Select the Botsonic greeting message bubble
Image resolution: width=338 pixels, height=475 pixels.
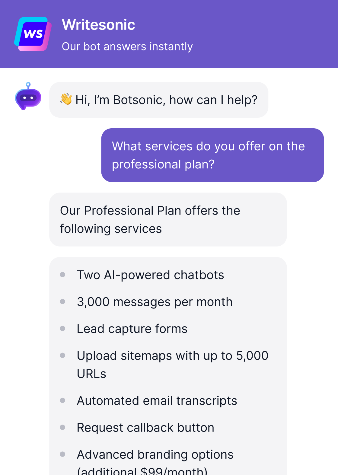[x=159, y=100]
